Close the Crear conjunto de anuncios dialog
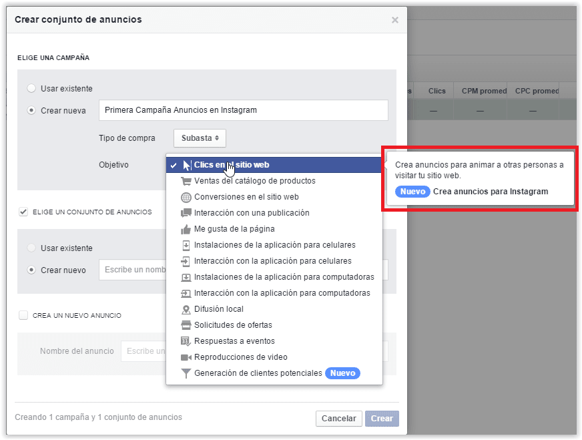The image size is (582, 440). (394, 20)
